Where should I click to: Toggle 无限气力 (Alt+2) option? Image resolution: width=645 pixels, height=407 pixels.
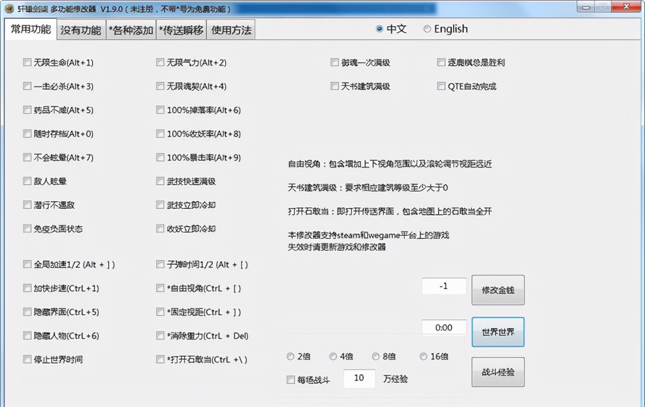[160, 62]
